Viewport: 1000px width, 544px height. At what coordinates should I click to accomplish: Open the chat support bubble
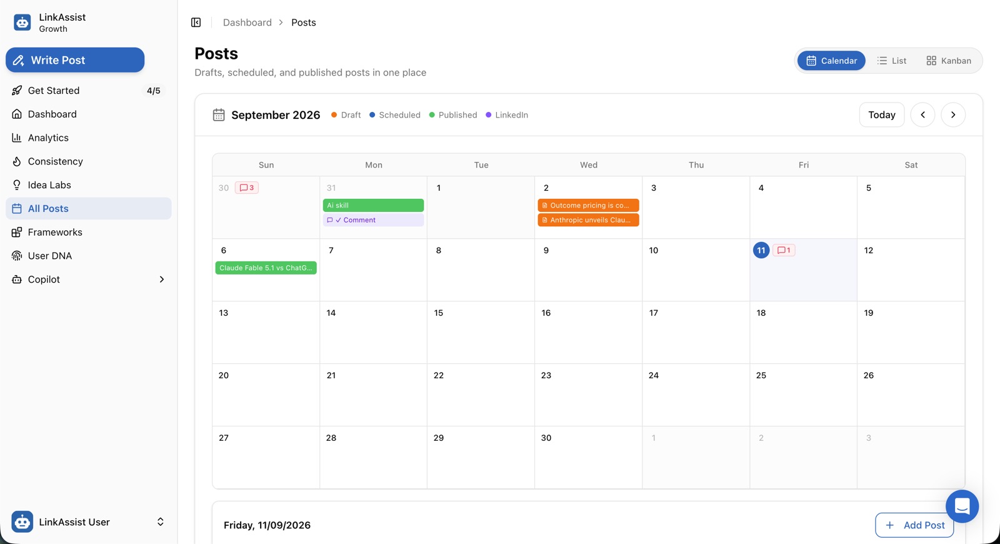[962, 506]
